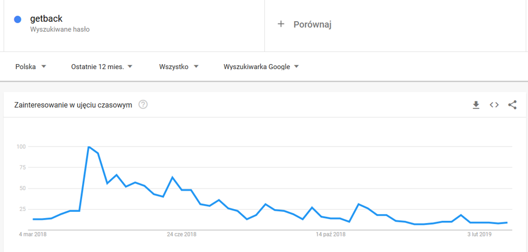
Task: Select the 4 mar 2018 axis label
Action: point(32,234)
